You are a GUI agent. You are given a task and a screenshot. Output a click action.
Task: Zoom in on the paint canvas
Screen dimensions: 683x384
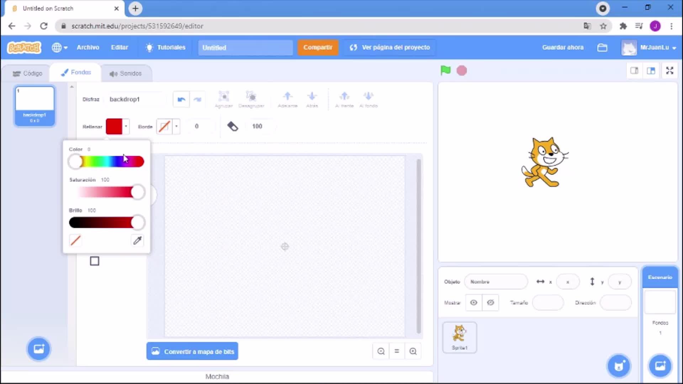tap(413, 351)
